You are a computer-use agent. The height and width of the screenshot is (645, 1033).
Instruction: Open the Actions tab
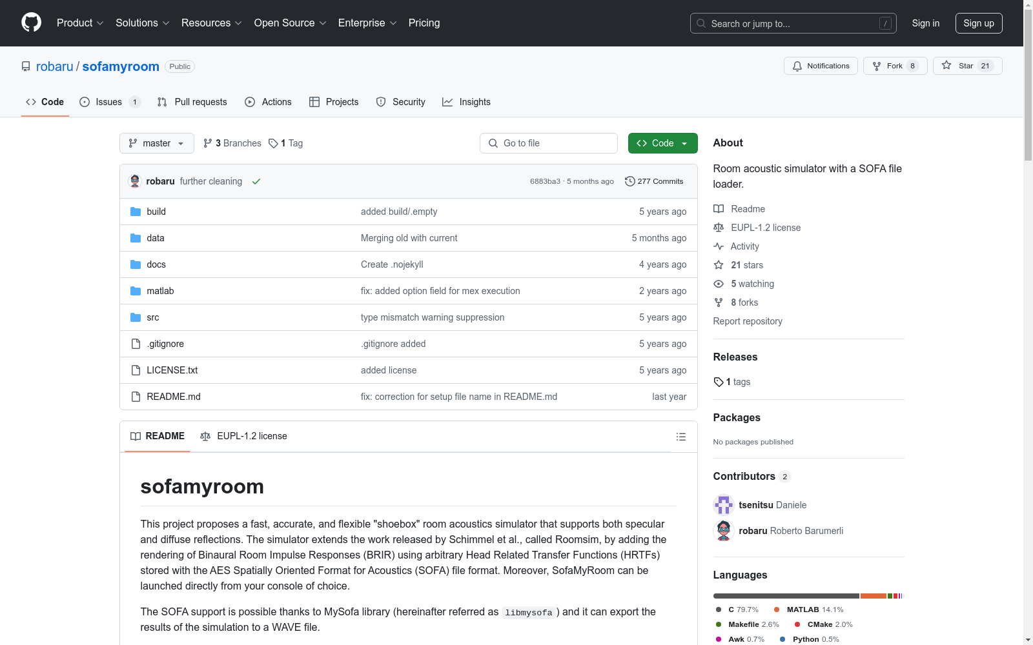point(268,102)
